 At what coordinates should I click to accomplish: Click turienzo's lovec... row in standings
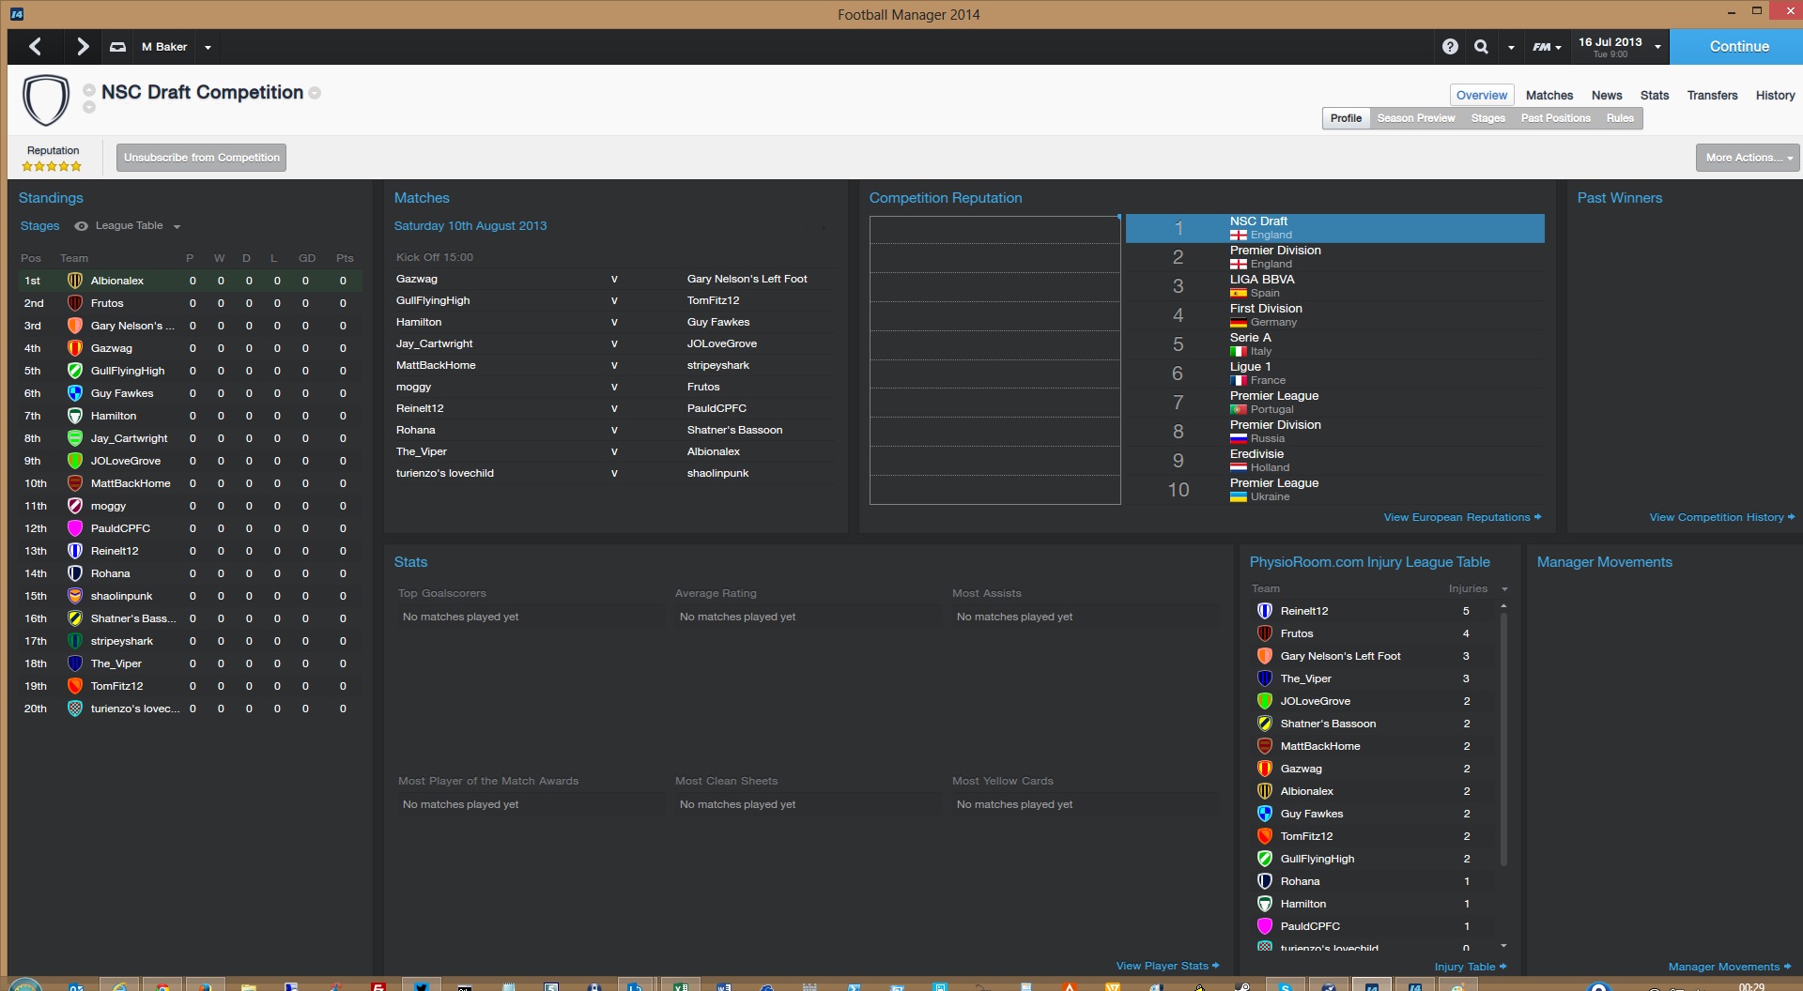190,709
